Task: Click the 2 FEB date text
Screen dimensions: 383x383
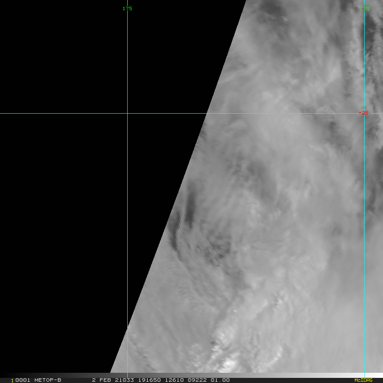Action: [x=101, y=380]
